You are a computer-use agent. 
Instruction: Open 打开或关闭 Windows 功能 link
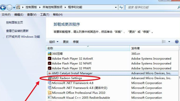pyautogui.click(x=23, y=37)
